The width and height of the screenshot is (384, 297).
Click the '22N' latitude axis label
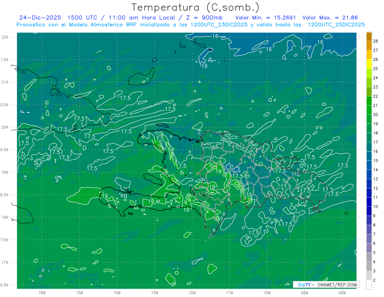point(5,37)
